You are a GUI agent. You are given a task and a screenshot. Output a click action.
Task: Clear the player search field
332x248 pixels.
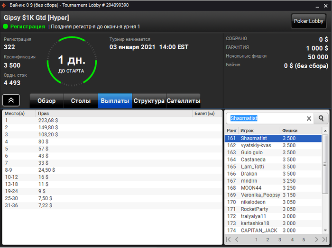coord(309,118)
